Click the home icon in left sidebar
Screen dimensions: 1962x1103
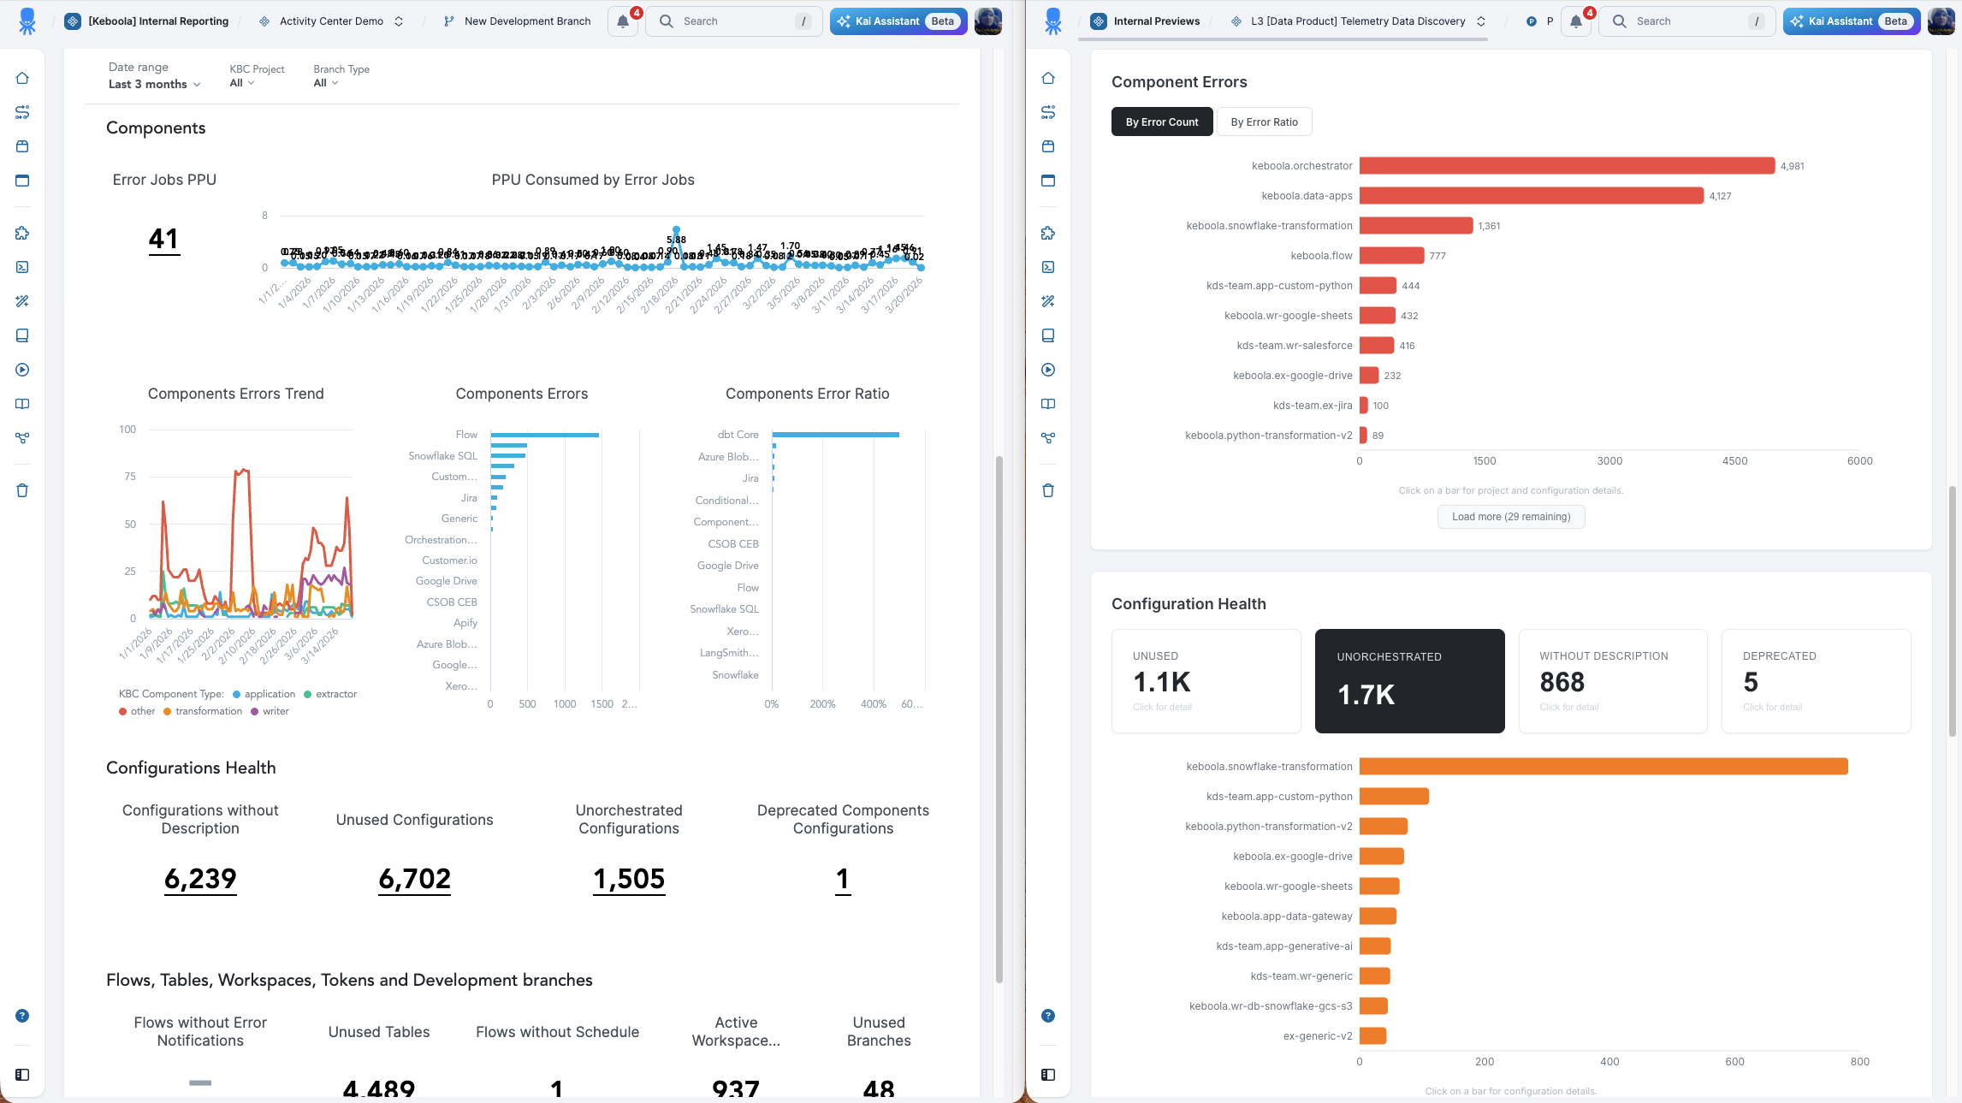tap(22, 78)
